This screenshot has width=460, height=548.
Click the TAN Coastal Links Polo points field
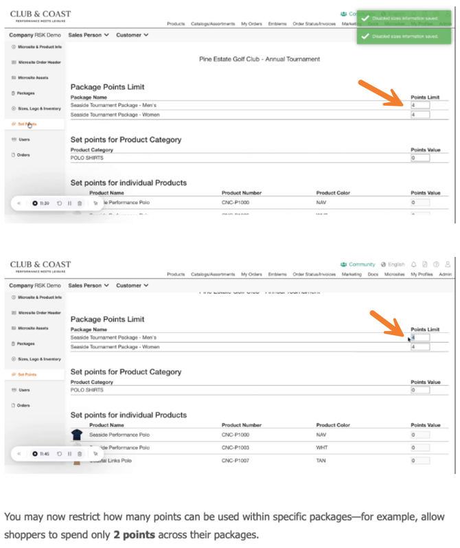[419, 459]
